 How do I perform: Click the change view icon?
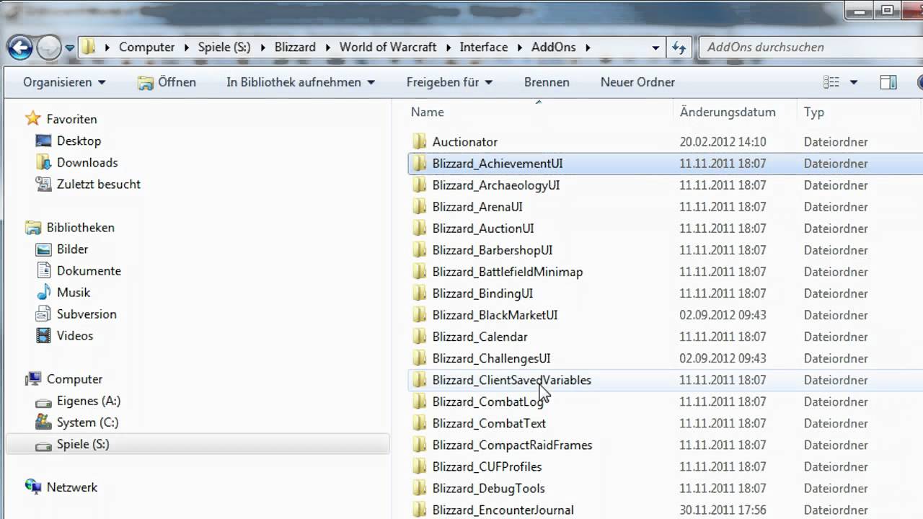pos(831,82)
